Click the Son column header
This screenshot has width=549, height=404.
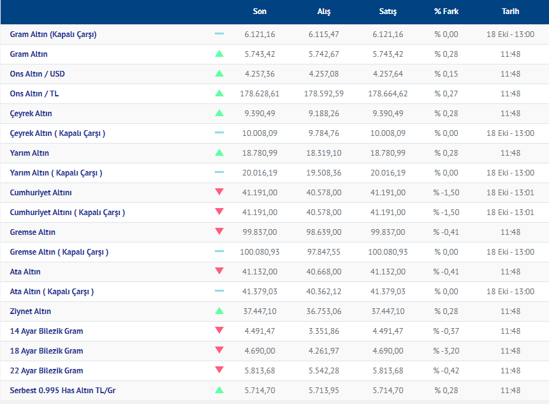coord(260,11)
